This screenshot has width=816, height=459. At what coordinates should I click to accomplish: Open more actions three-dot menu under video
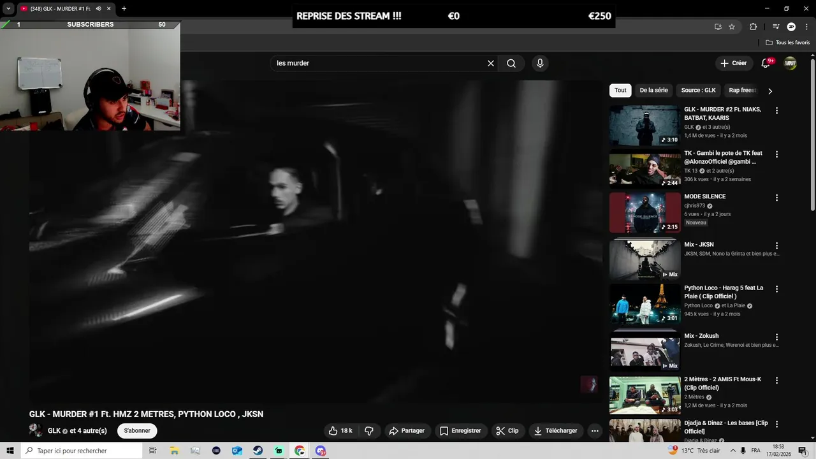[x=595, y=431]
